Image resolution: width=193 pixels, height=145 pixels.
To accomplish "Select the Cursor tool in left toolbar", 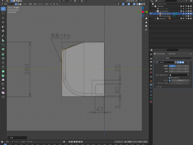I will click(x=3, y=13).
